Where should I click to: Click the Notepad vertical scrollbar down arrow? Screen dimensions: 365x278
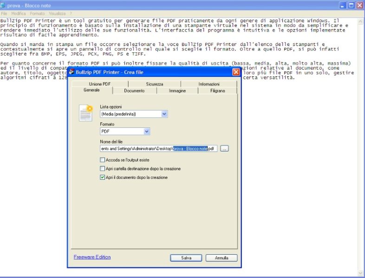tap(360, 272)
